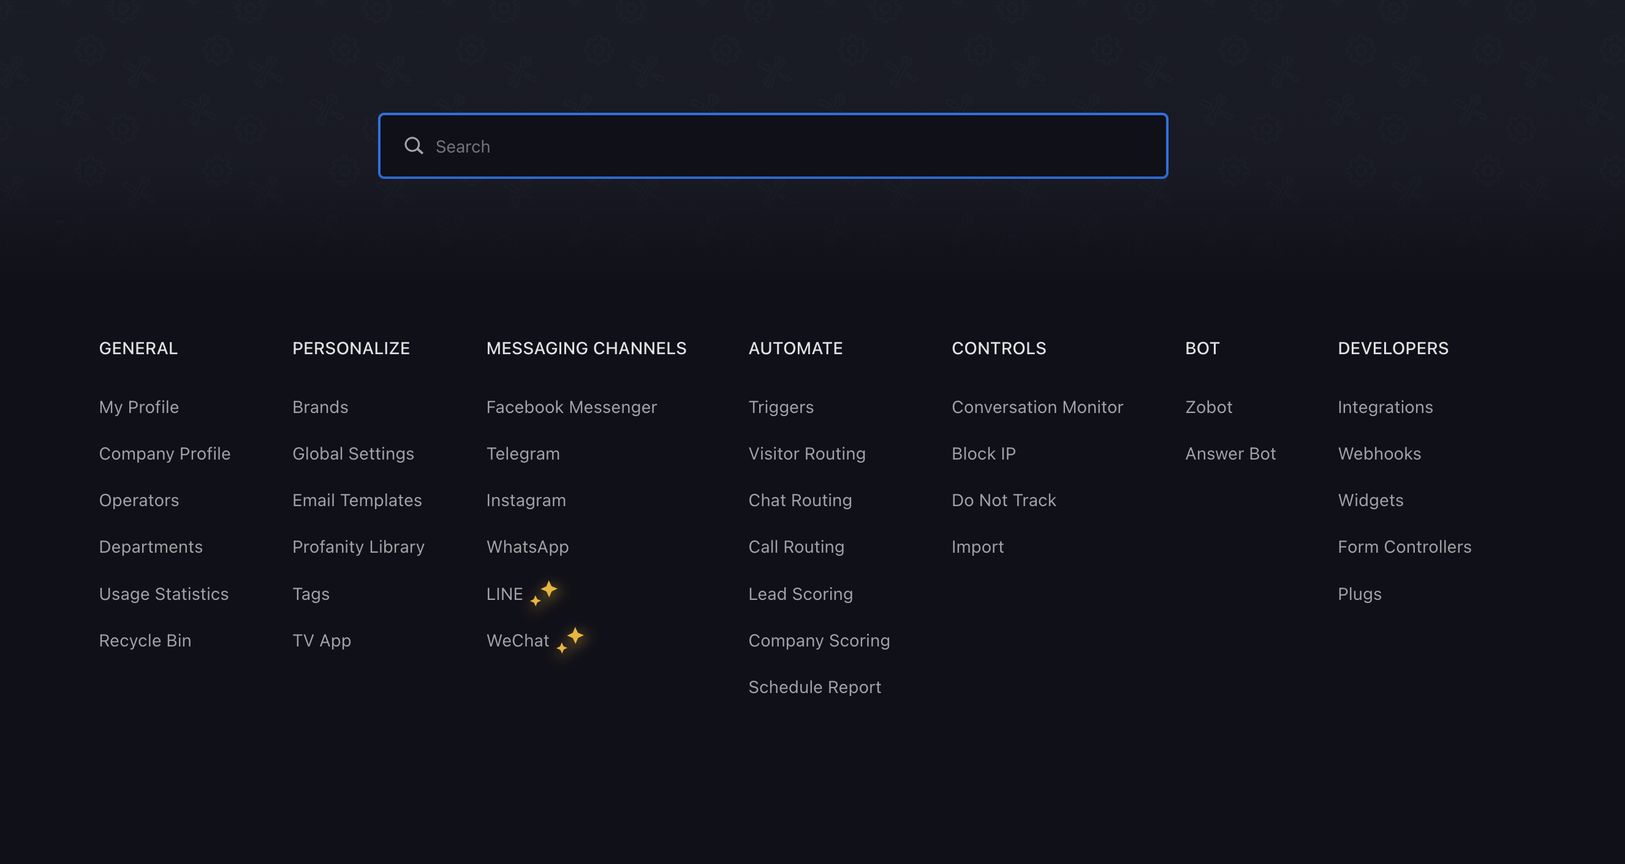The height and width of the screenshot is (864, 1625).
Task: Go to Visitor Routing
Action: [x=806, y=453]
